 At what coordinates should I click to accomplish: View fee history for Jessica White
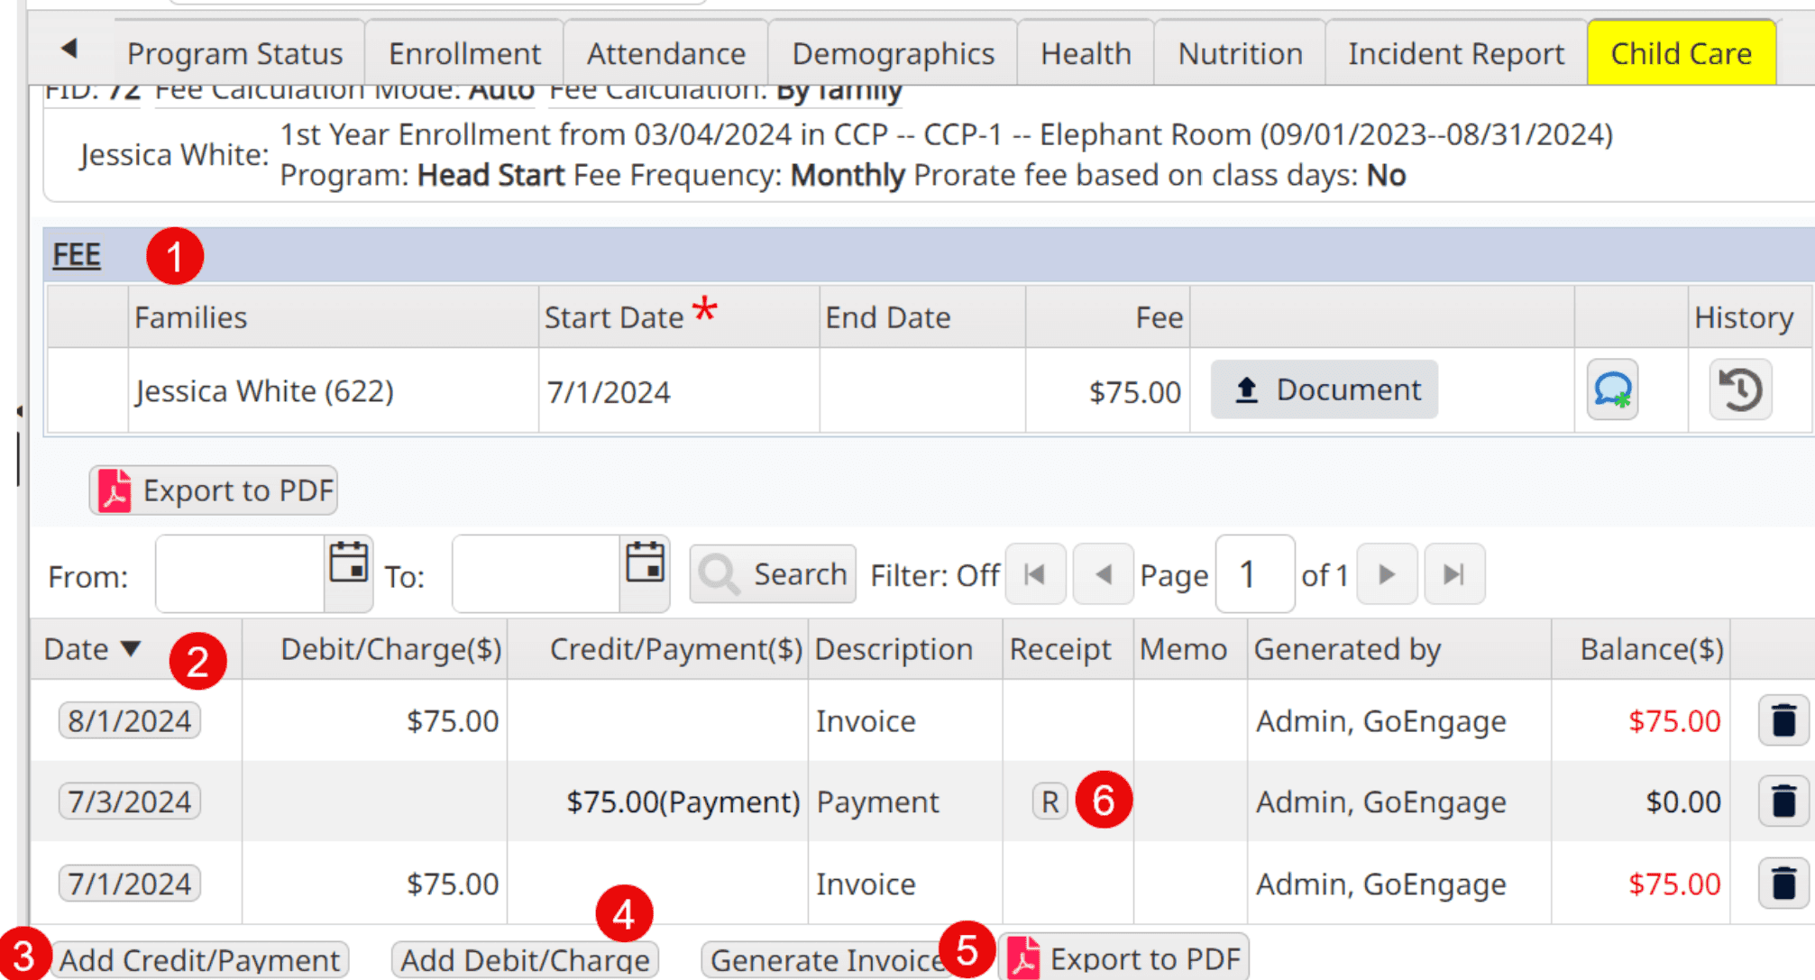pyautogui.click(x=1740, y=390)
